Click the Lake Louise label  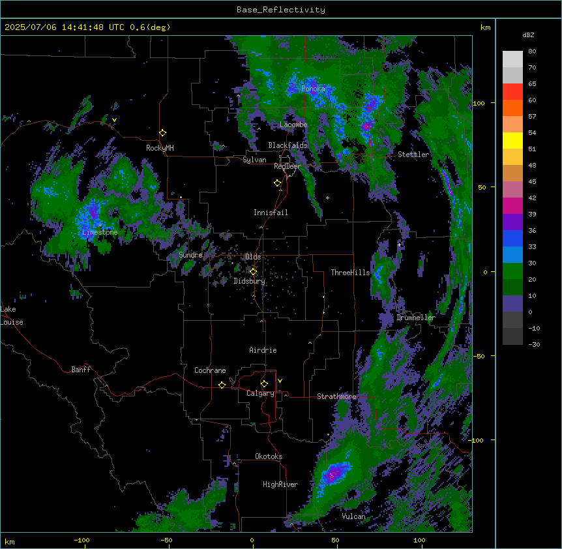tap(12, 316)
